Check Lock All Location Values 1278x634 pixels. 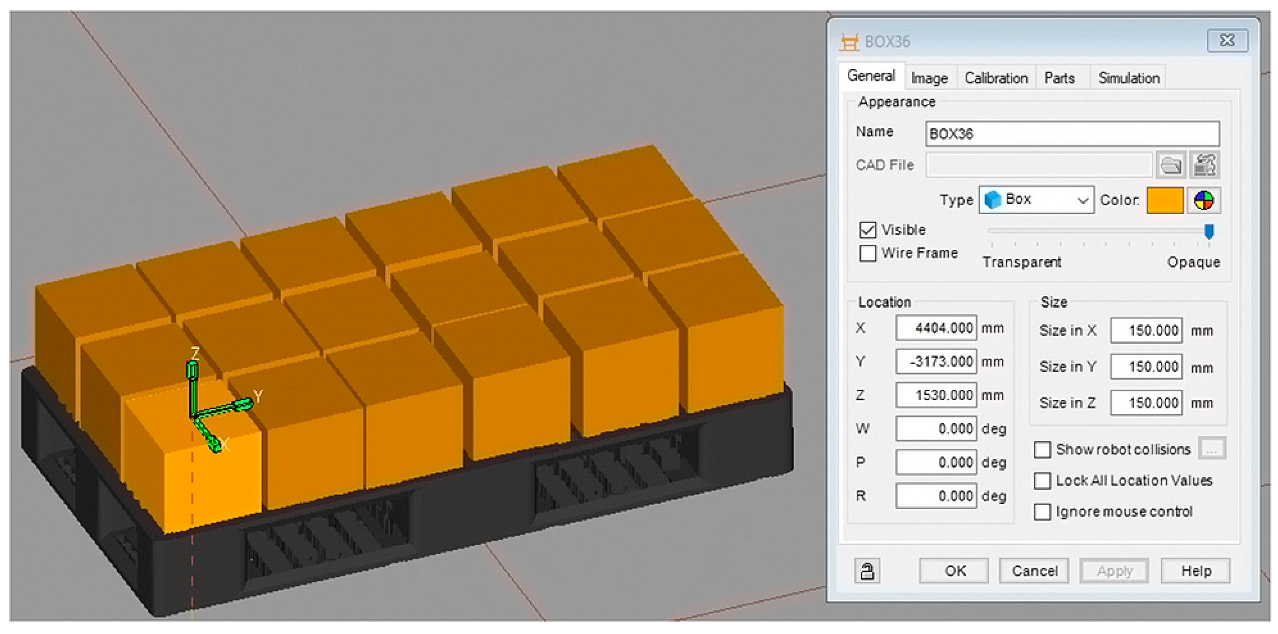(1042, 481)
